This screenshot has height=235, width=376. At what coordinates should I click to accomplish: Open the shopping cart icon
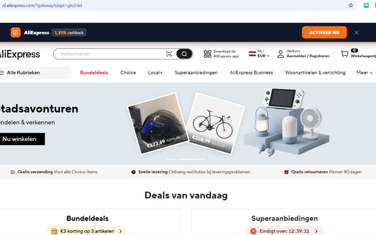pos(344,54)
